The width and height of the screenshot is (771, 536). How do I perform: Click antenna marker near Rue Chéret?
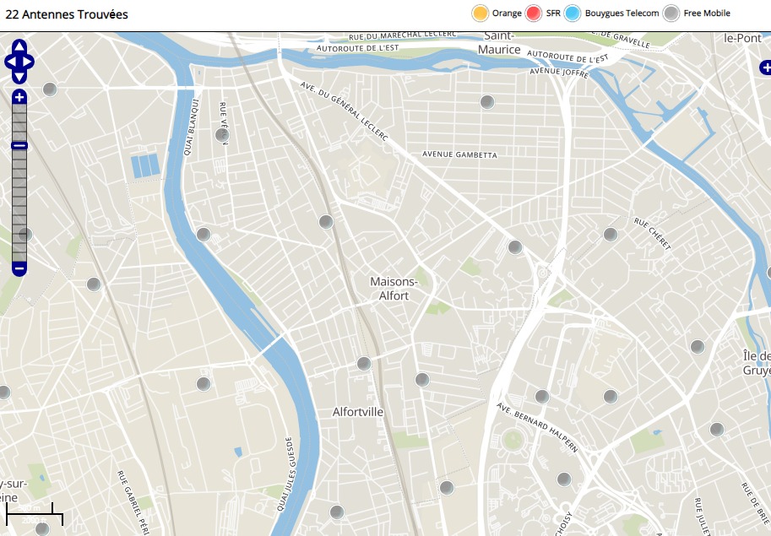point(610,235)
